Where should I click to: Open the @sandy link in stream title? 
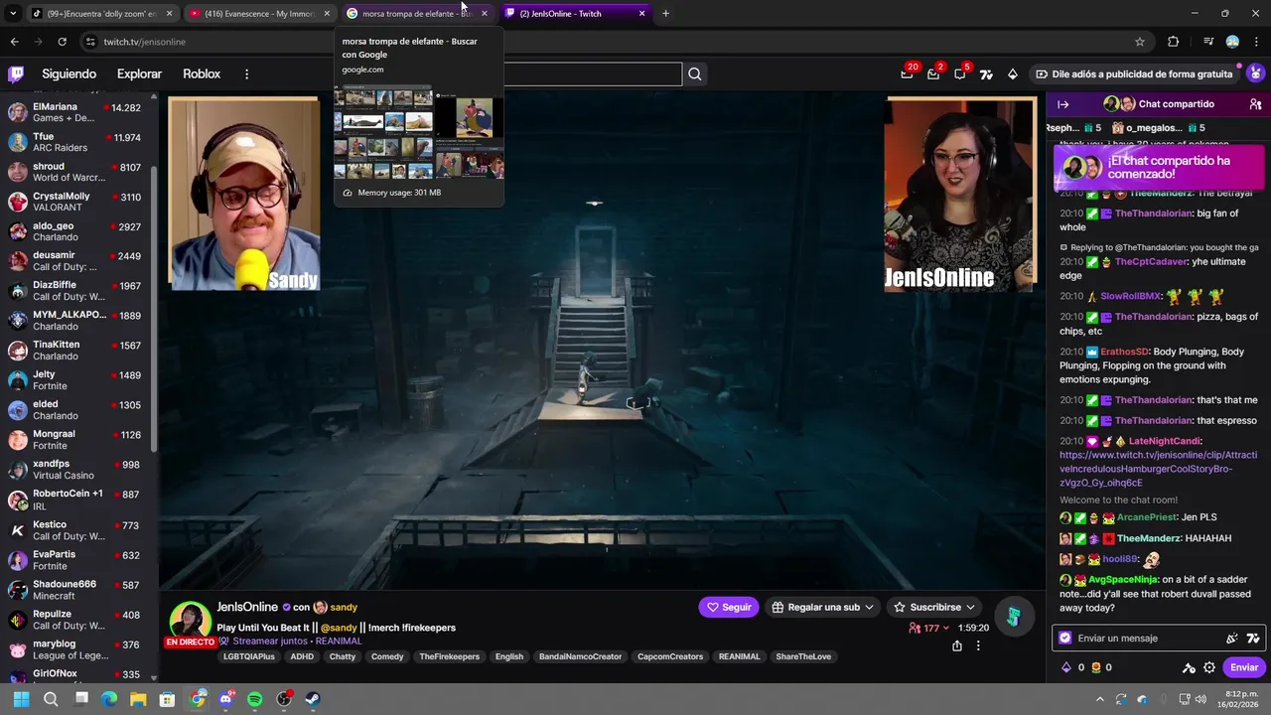[339, 628]
